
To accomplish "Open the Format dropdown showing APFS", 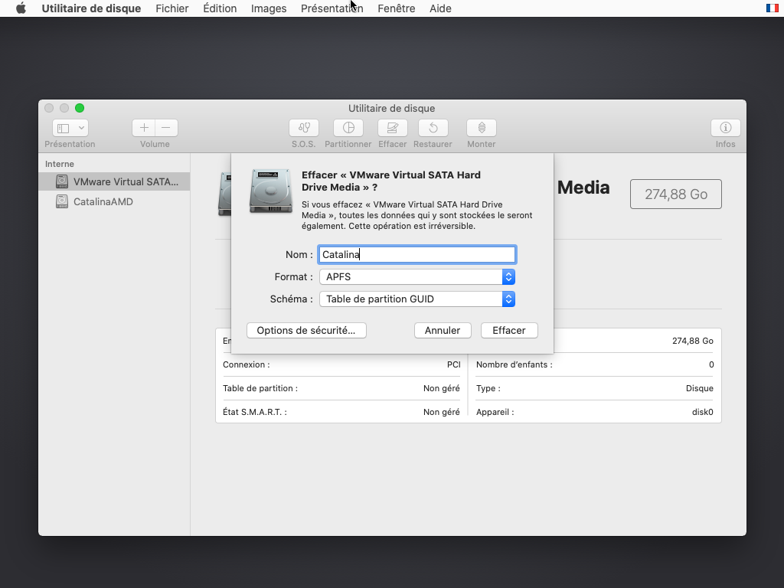I will click(417, 277).
